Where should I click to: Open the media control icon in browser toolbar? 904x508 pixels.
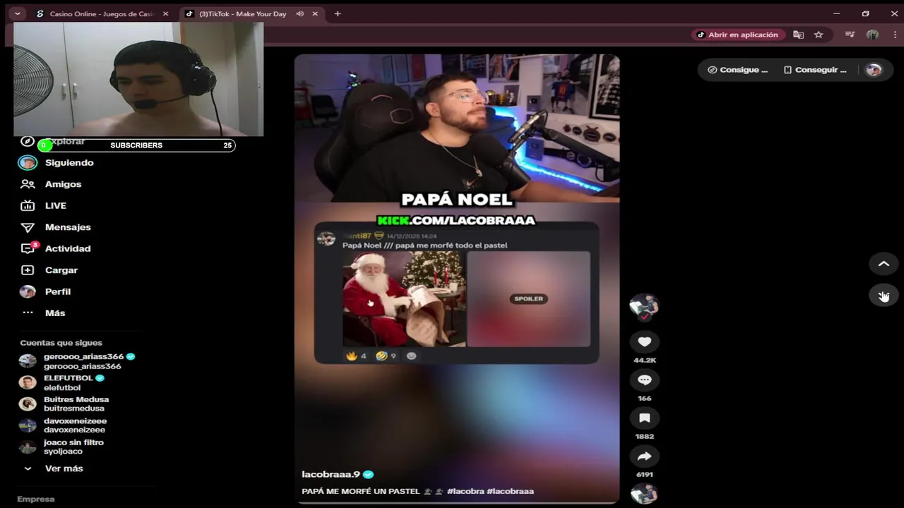850,35
